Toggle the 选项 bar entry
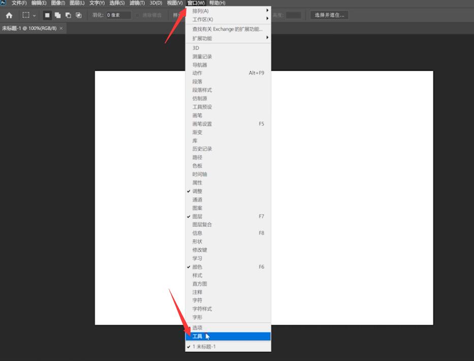This screenshot has height=361, width=474. [228, 328]
